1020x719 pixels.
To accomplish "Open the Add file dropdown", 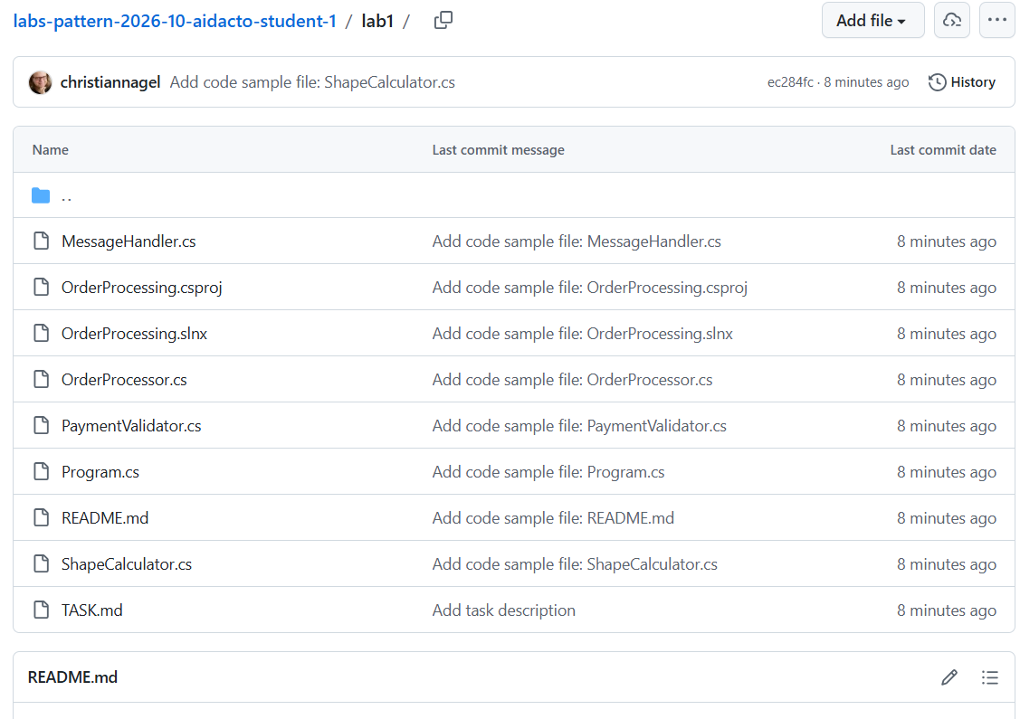I will click(x=872, y=20).
